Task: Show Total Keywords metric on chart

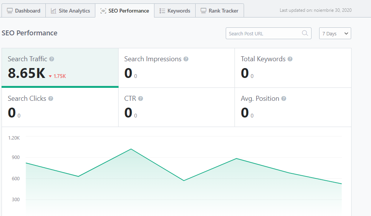Action: 292,68
